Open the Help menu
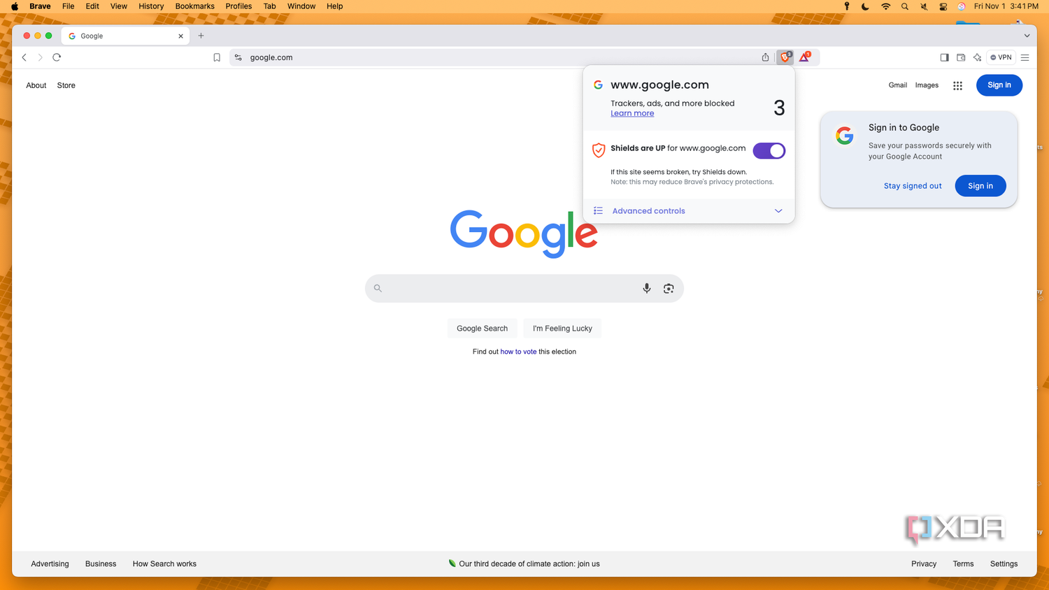Viewport: 1049px width, 590px height. click(335, 6)
